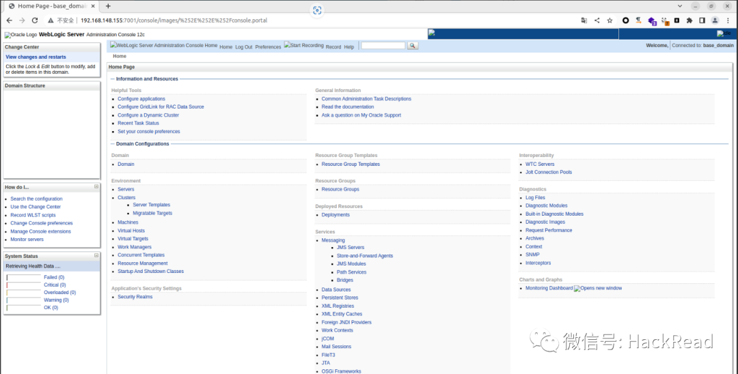Open the Clusters link
The height and width of the screenshot is (374, 738).
point(126,197)
